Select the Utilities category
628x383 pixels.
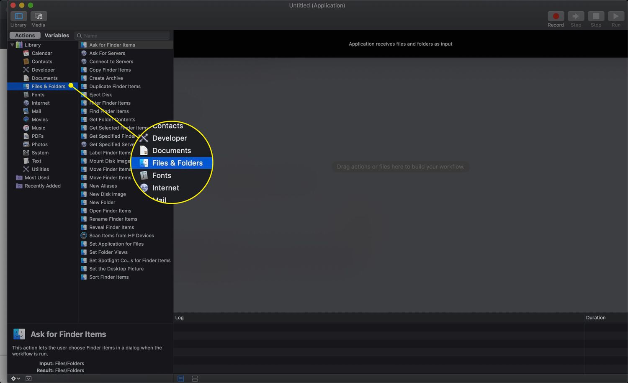40,170
